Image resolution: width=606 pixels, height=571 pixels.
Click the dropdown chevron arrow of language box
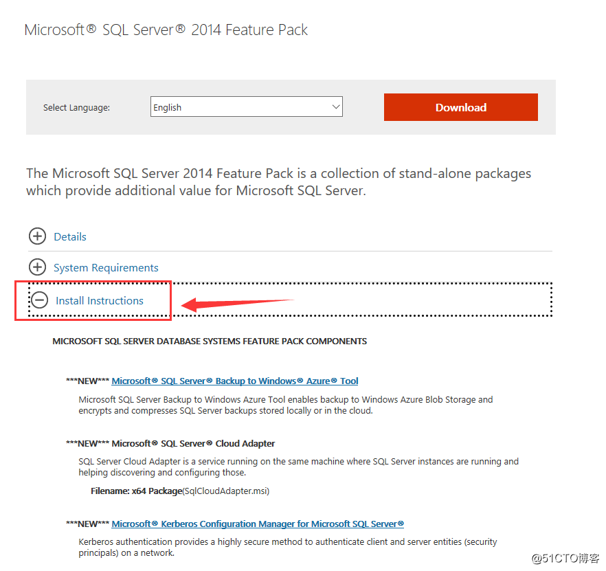tap(336, 107)
